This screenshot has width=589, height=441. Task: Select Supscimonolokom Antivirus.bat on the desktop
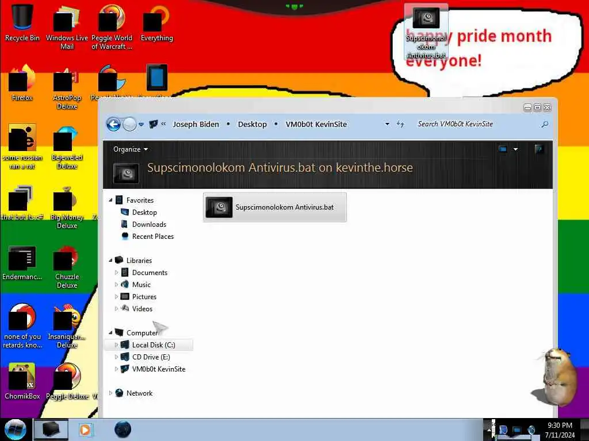426,32
